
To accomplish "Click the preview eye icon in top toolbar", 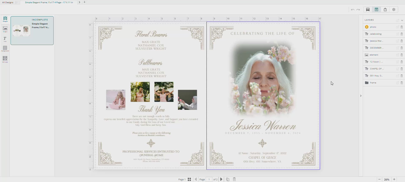I will click(x=376, y=10).
